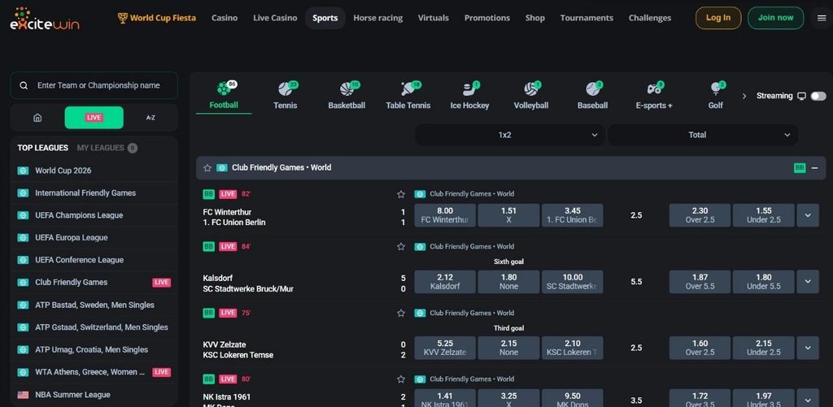Open the Casino tab
The image size is (833, 407).
click(225, 18)
